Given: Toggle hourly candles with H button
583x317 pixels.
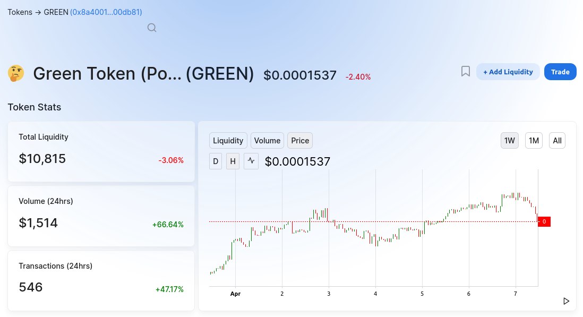Looking at the screenshot, I should [233, 161].
